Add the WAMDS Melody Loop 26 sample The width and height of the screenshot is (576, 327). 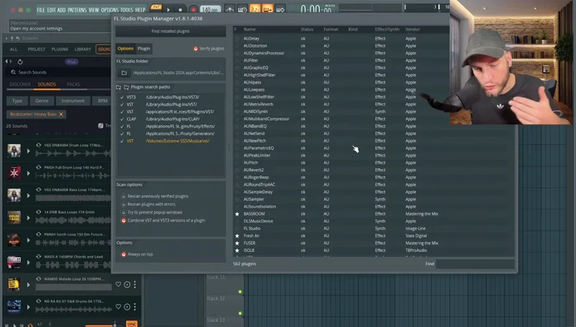pos(127,284)
